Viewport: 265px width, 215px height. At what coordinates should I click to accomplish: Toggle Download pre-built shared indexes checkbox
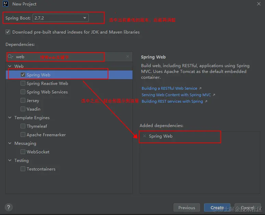(x=8, y=32)
